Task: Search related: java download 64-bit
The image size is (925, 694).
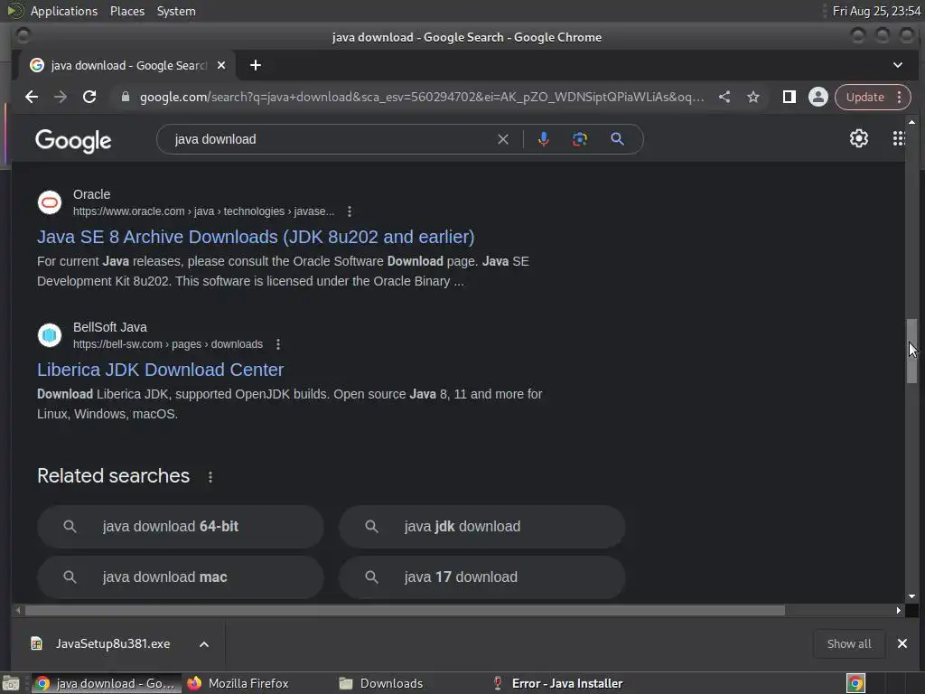Action: point(181,527)
